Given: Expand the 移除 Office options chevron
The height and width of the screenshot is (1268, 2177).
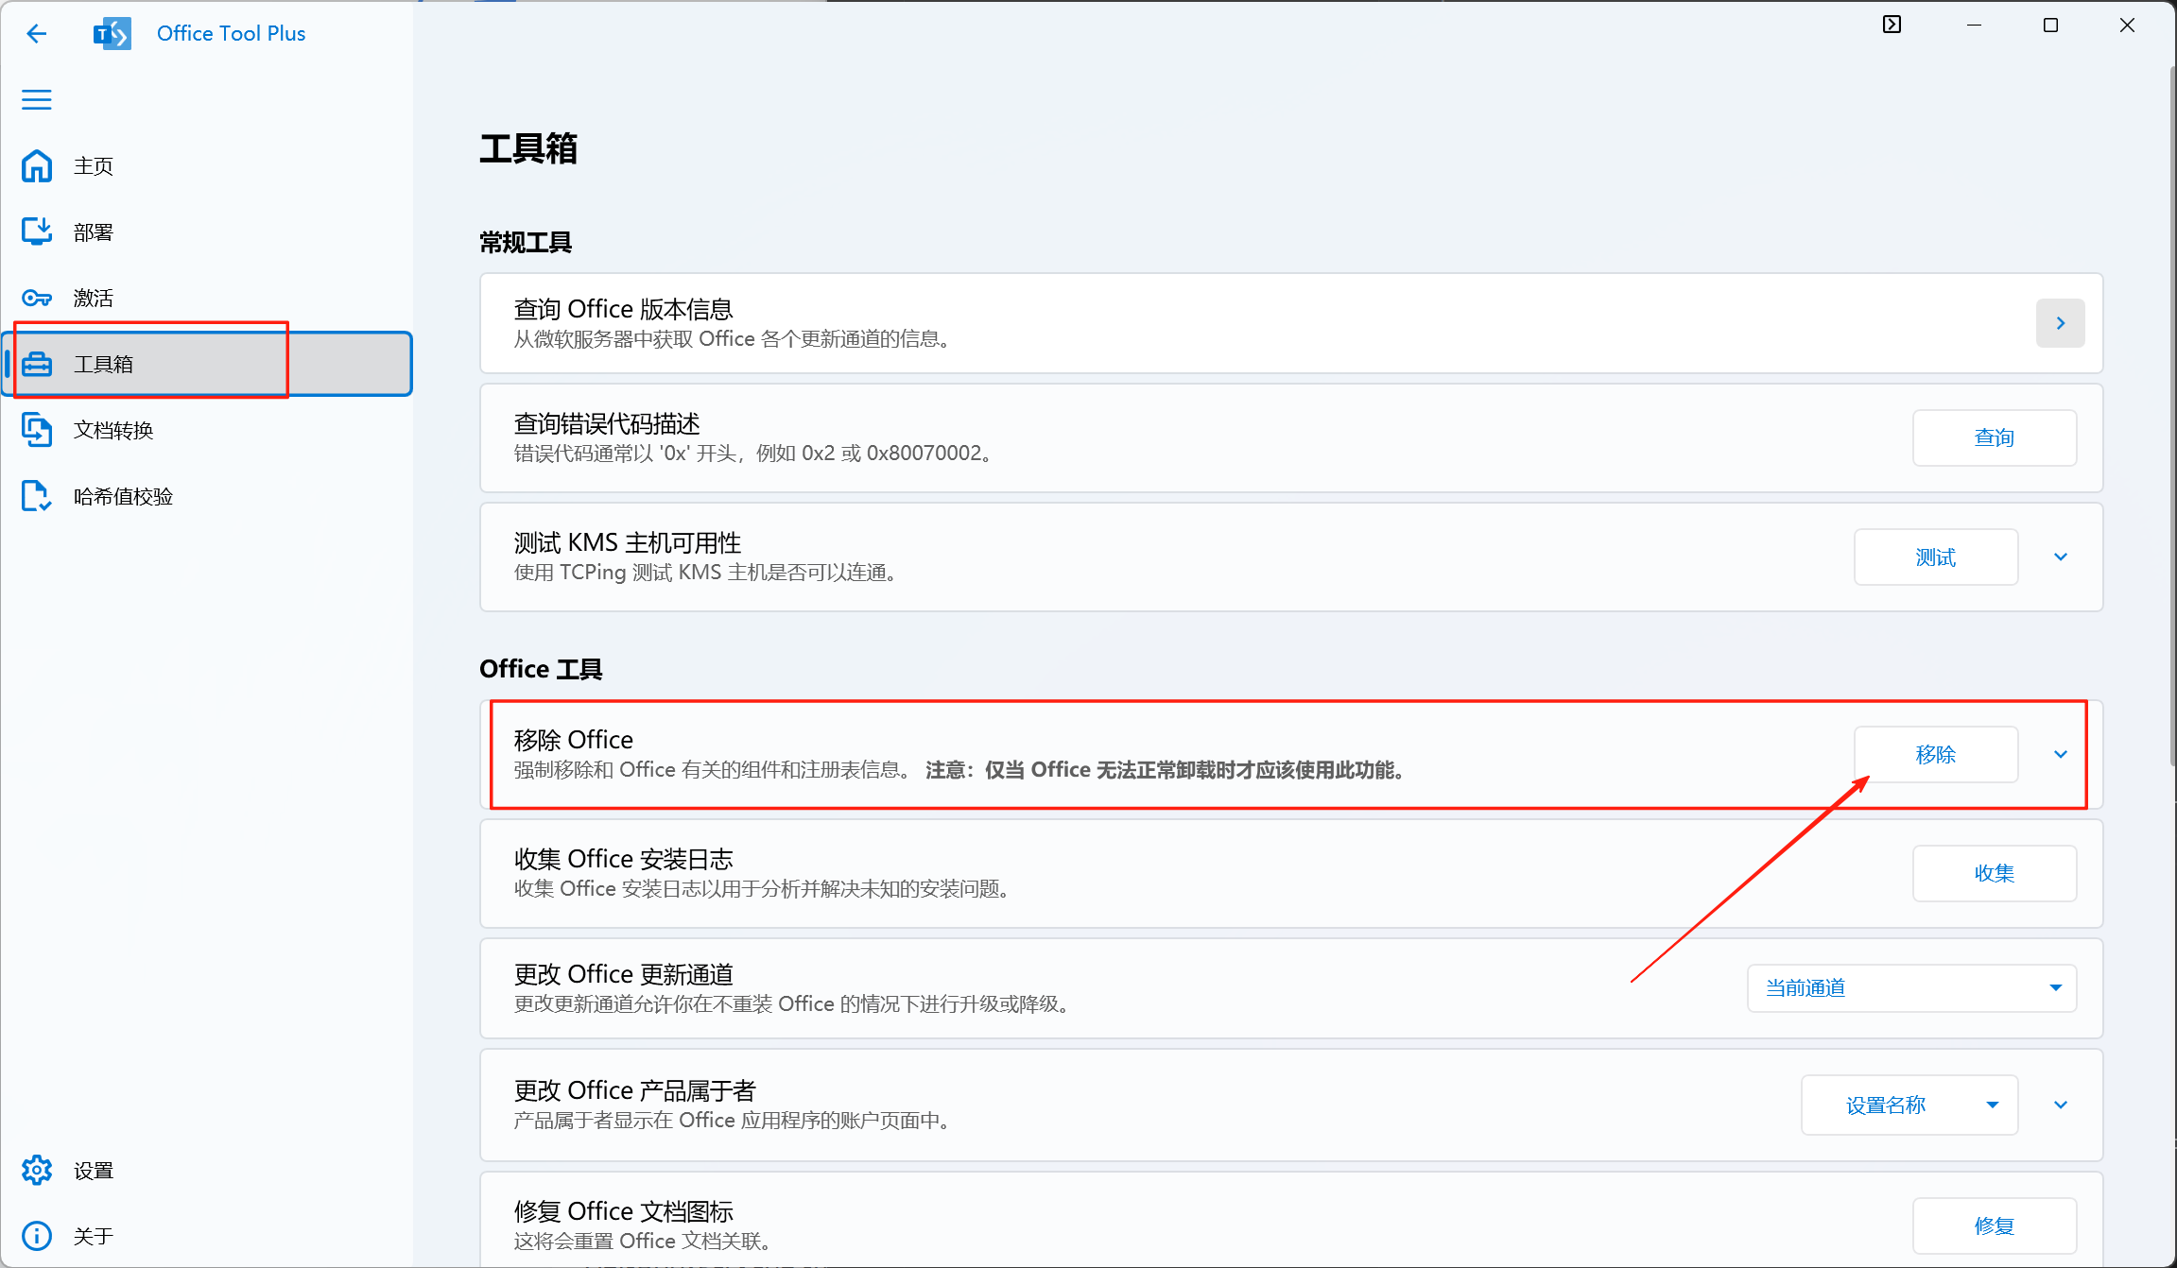Looking at the screenshot, I should (2061, 754).
